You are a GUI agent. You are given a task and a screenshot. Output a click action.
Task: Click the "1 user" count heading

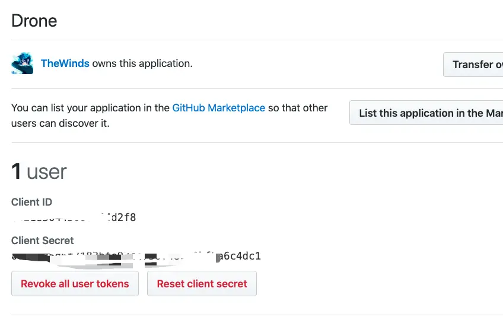click(x=39, y=172)
